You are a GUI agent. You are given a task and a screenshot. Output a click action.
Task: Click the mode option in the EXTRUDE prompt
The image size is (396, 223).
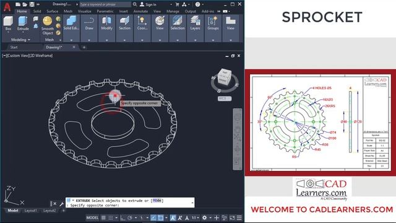click(157, 201)
